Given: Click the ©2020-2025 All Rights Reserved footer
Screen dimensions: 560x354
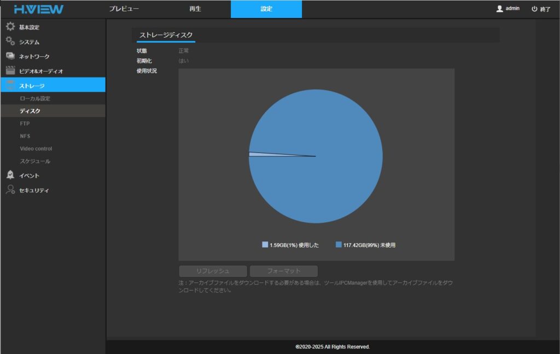Looking at the screenshot, I should (332, 347).
